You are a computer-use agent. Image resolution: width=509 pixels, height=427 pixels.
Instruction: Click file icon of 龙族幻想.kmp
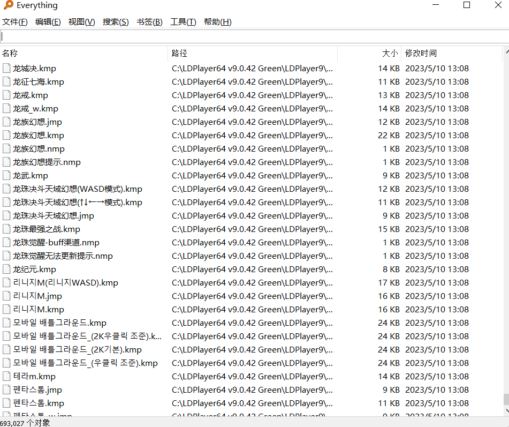point(6,135)
